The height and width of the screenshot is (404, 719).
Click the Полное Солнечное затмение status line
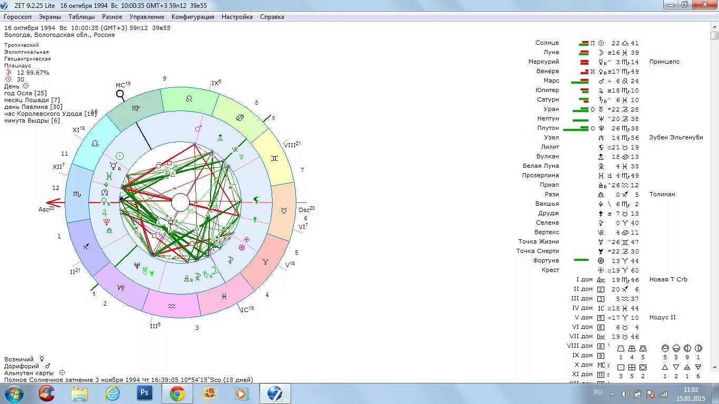click(128, 379)
